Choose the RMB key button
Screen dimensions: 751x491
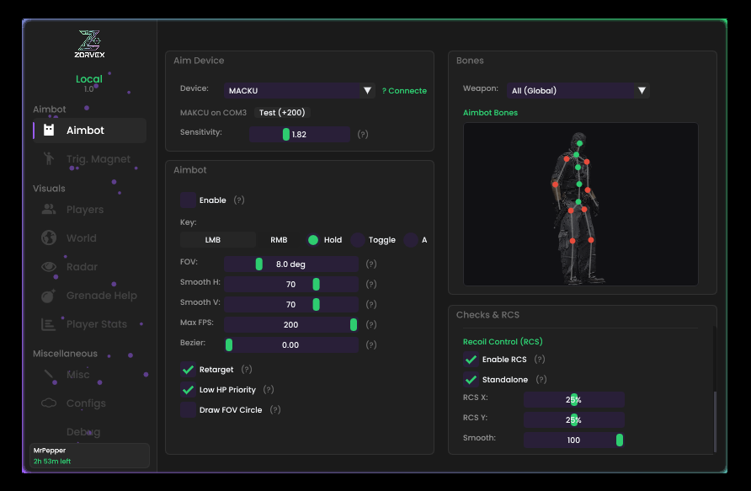point(279,240)
